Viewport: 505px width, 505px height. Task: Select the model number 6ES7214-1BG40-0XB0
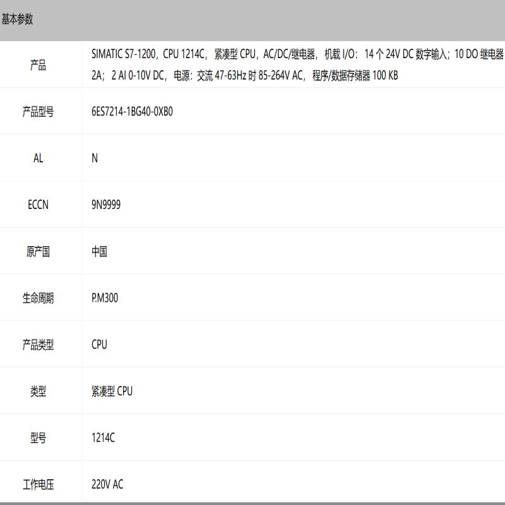(132, 112)
